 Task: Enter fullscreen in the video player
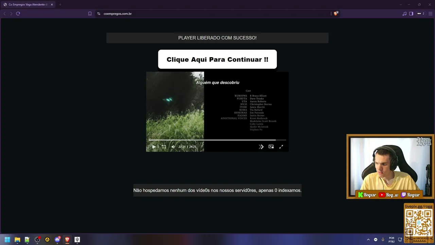pyautogui.click(x=281, y=147)
